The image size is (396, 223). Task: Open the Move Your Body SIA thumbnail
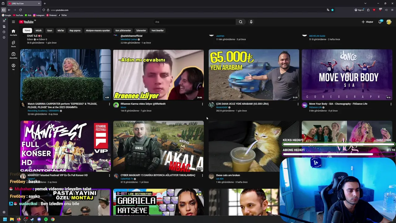click(347, 74)
